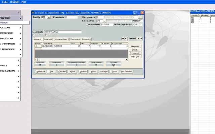This screenshot has width=215, height=134.
Task: Toggle second disabled checkbox under Manifiesto
Action: tap(46, 35)
